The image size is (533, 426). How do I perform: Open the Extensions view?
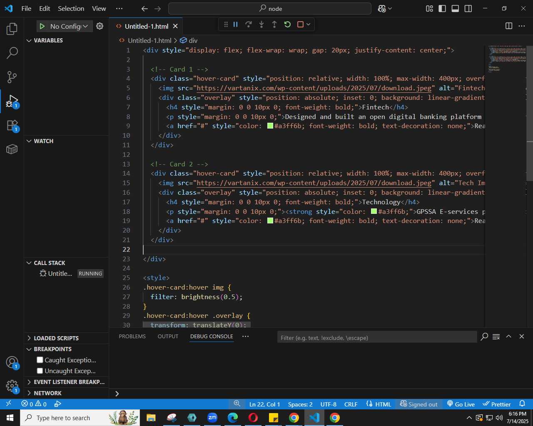pos(12,125)
